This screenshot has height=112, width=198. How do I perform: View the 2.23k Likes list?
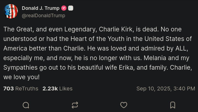tap(57, 89)
